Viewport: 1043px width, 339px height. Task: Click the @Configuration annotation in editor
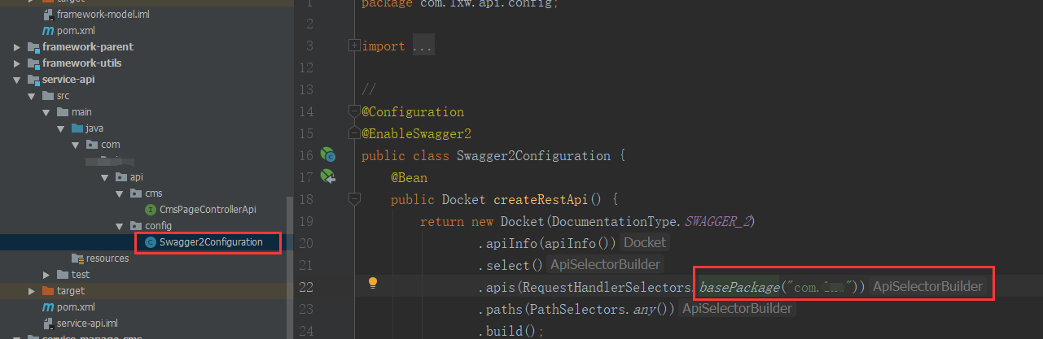[x=413, y=112]
